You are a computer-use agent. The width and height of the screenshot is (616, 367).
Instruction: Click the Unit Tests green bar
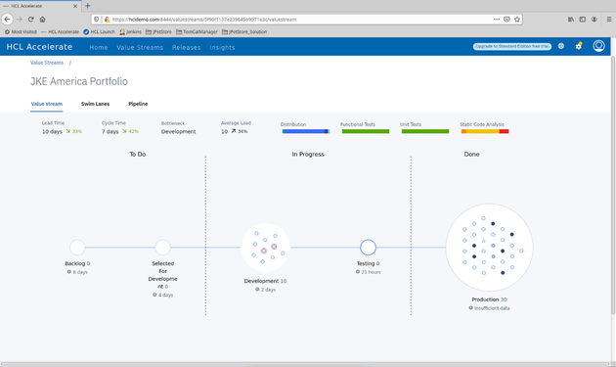click(425, 131)
